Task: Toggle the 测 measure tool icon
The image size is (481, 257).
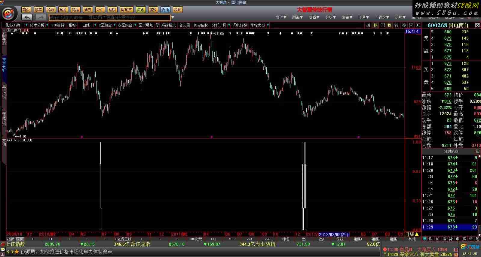Action: [368, 25]
